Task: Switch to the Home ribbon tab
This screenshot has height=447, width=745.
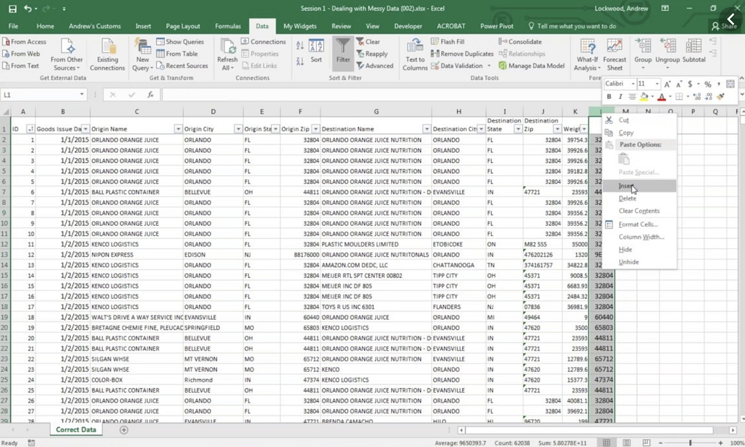Action: coord(45,26)
